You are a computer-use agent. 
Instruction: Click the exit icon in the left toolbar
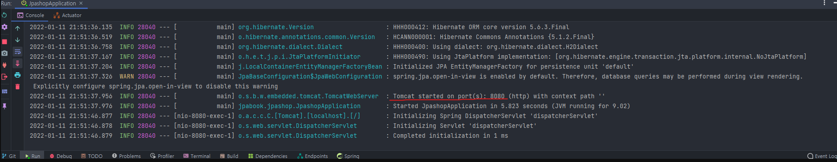(x=4, y=77)
